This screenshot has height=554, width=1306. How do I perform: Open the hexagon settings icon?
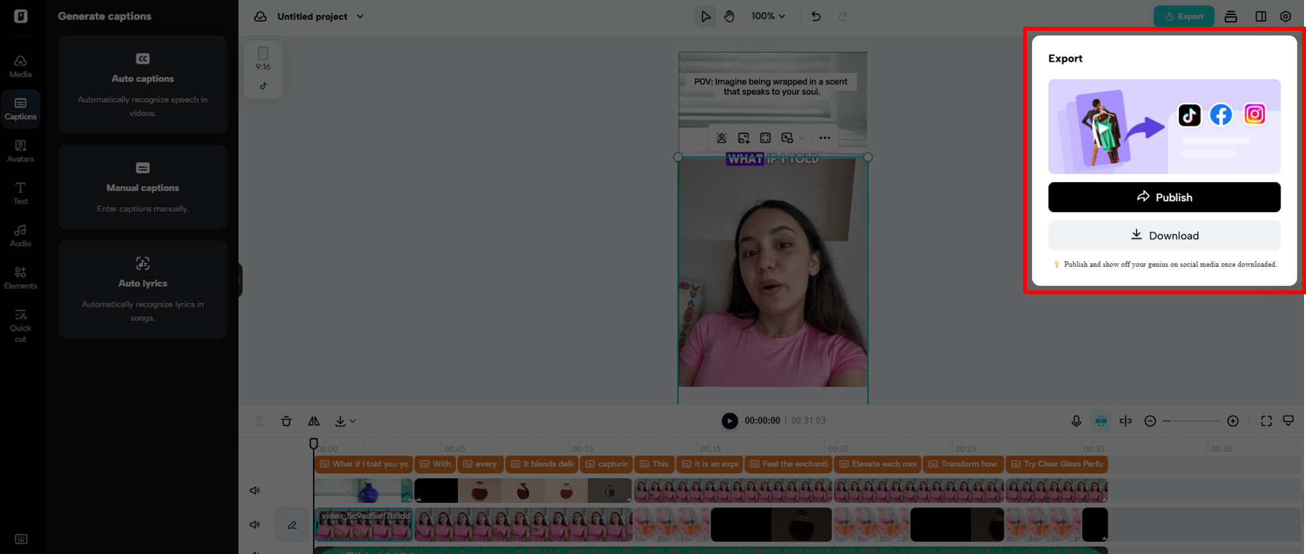click(x=1285, y=16)
